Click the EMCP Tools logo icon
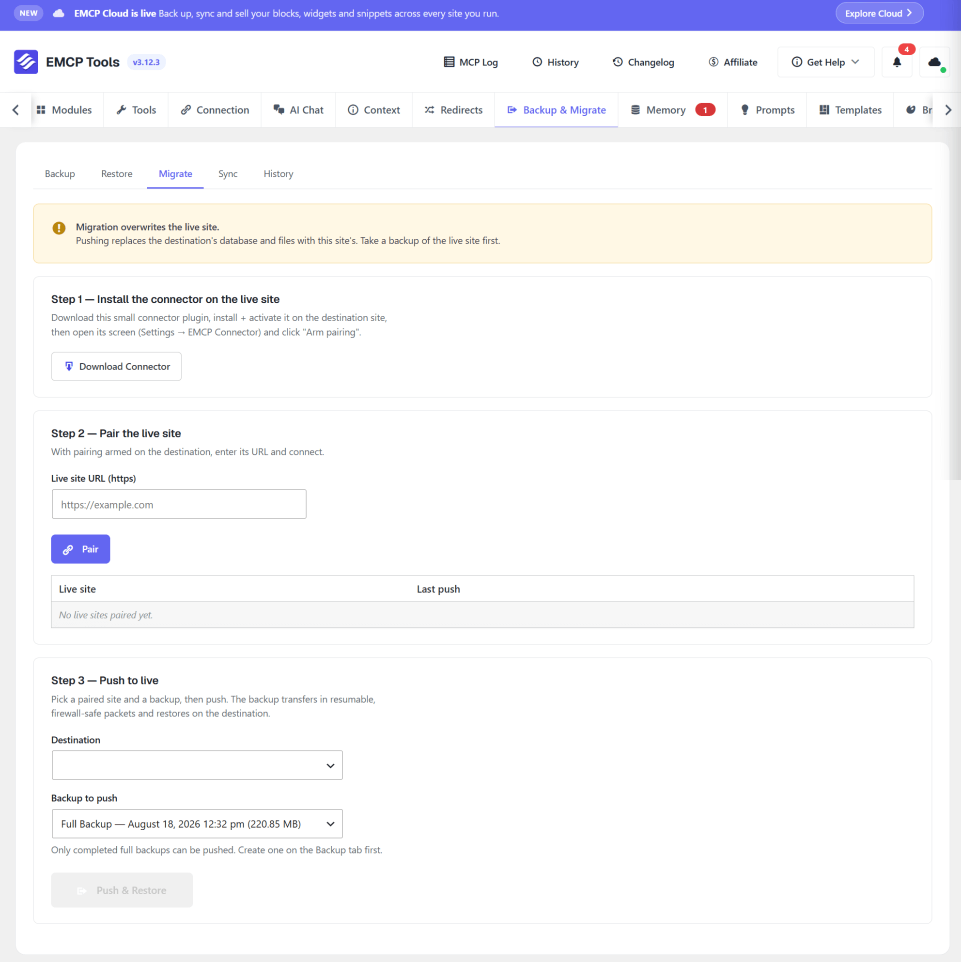Screen dimensions: 961x962 tap(26, 62)
